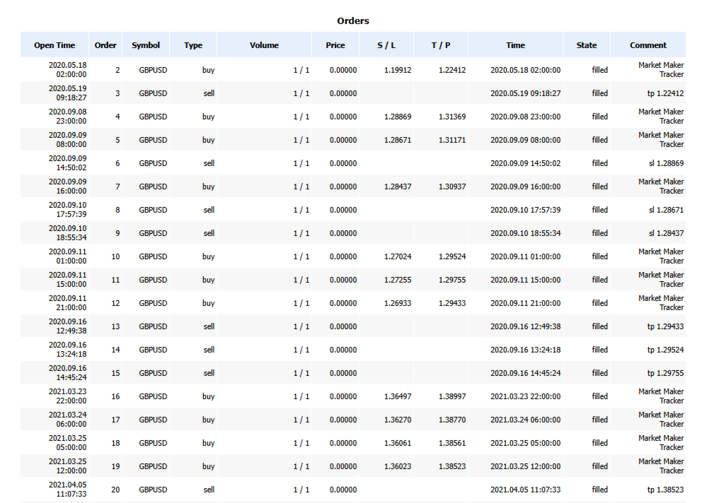
Task: Click the open time 2020.09.10 17:57:39
Action: click(x=68, y=210)
